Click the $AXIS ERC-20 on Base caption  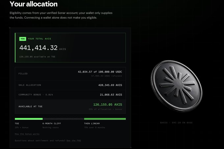[177, 122]
